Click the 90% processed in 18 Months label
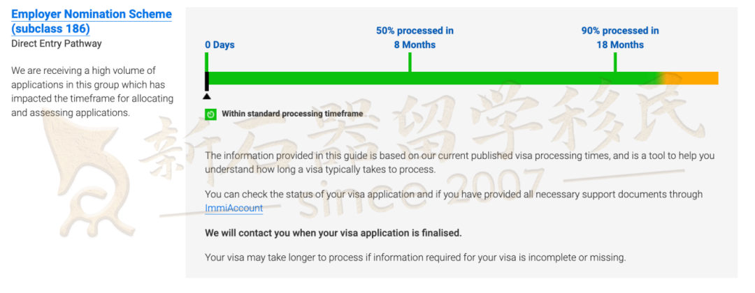This screenshot has width=755, height=293. [620, 38]
